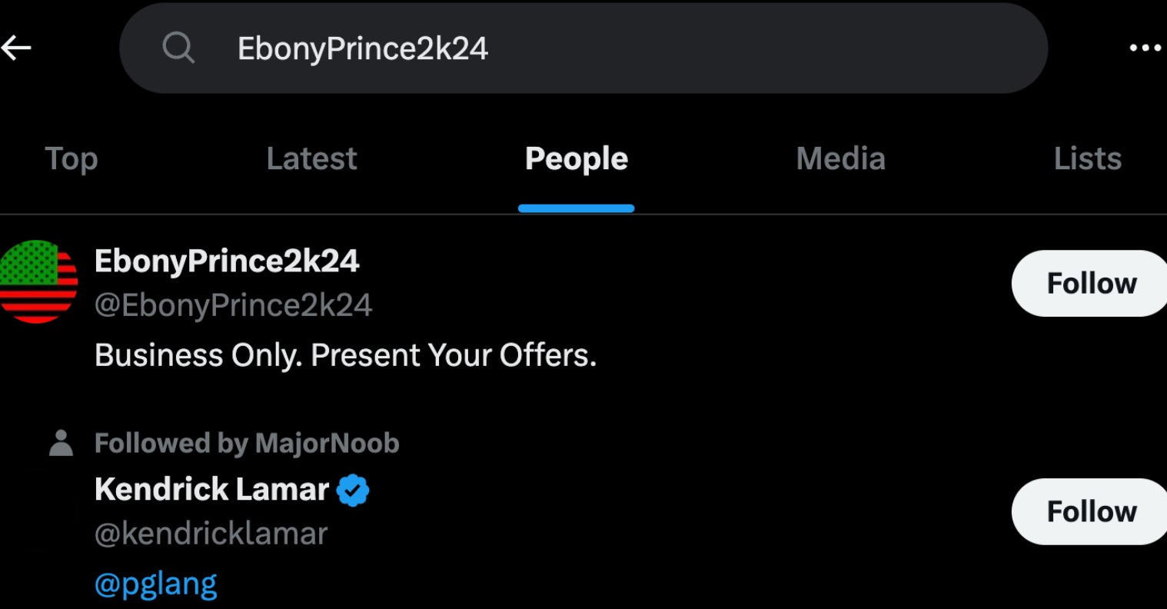Open the Kendrick Lamar profile name
Viewport: 1167px width, 609px height.
211,489
